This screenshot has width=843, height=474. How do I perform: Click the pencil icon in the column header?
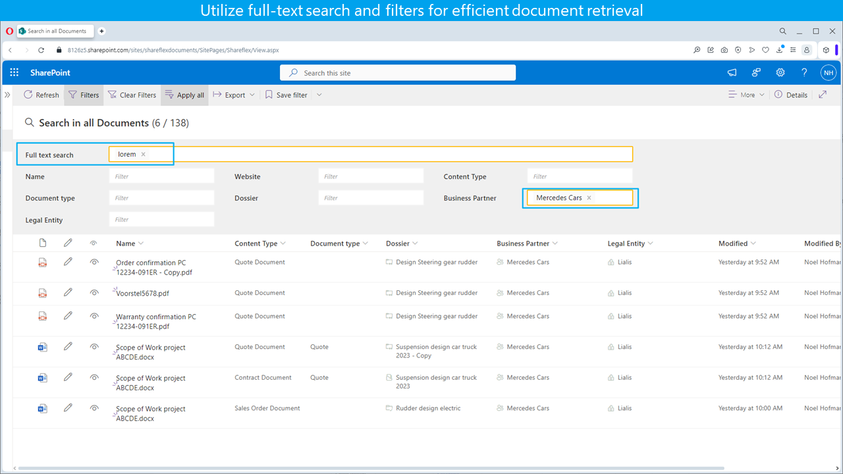click(68, 243)
